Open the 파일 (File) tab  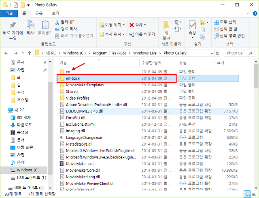click(9, 13)
